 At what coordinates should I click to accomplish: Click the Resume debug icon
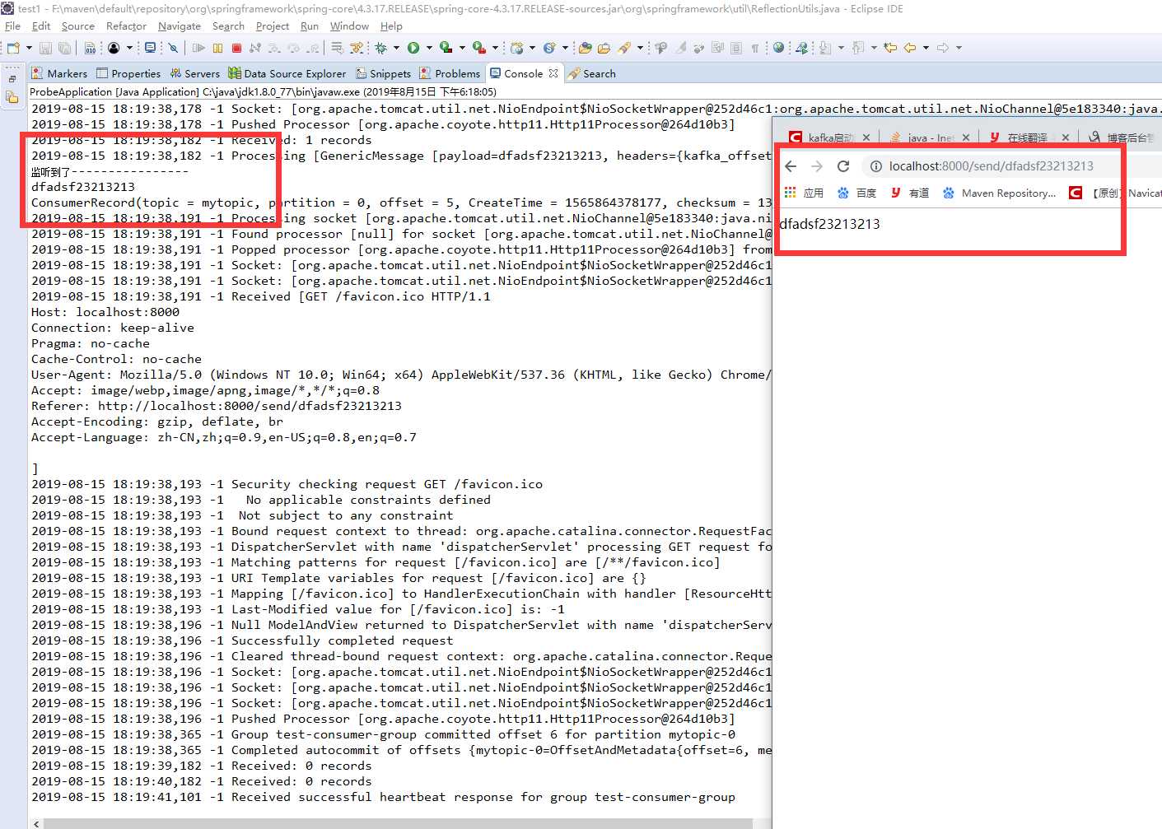(x=199, y=48)
